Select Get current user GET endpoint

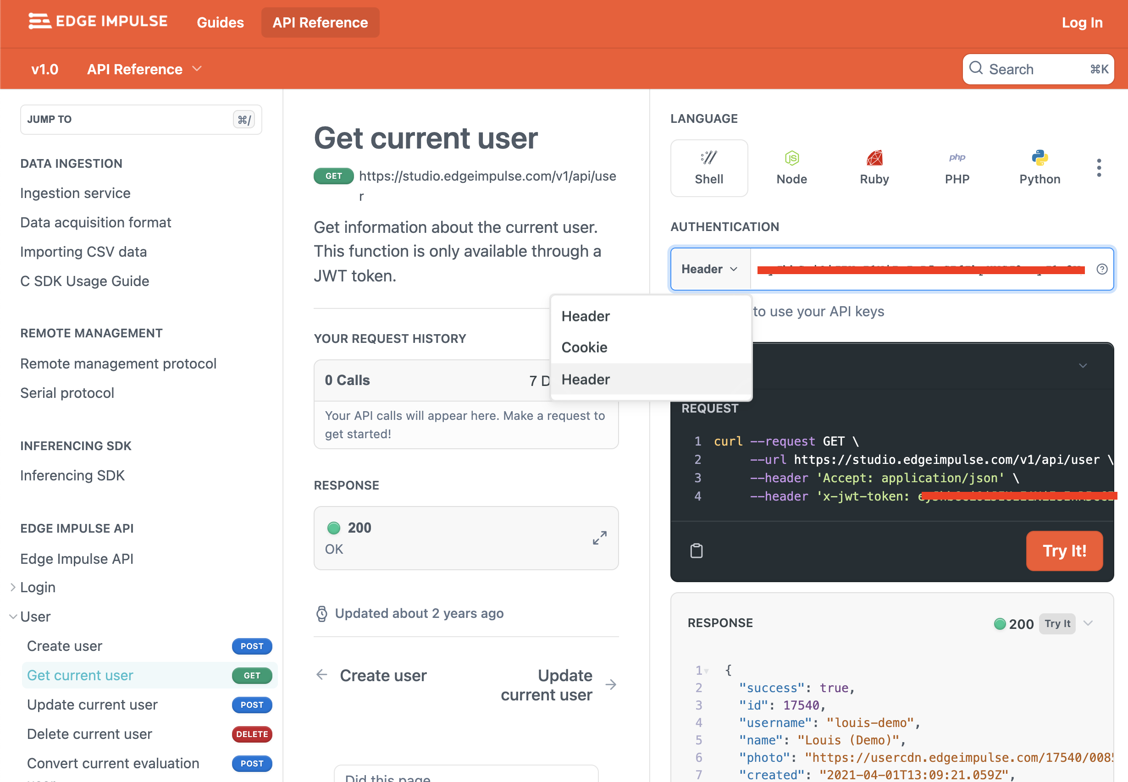(149, 675)
